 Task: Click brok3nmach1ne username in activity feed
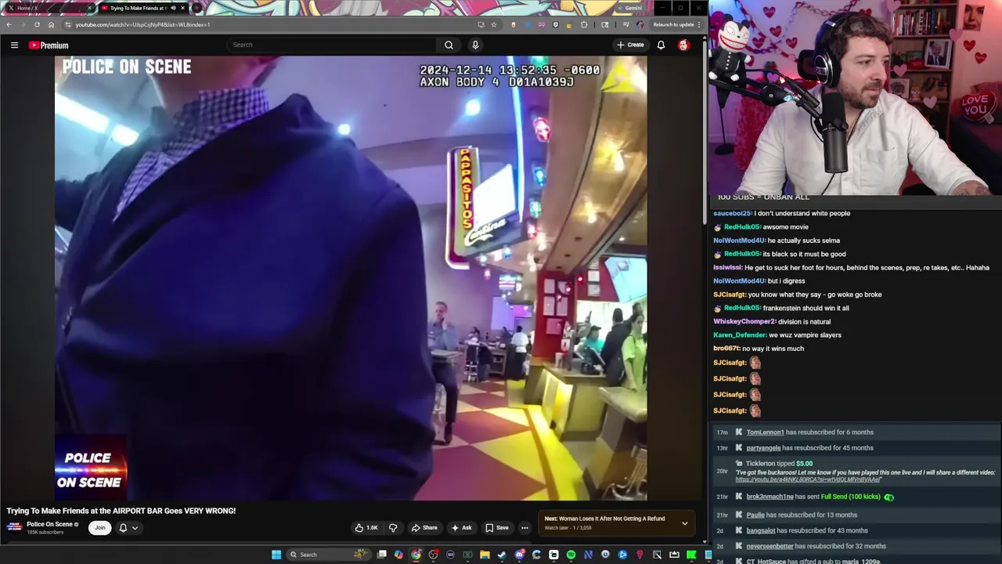pos(770,497)
